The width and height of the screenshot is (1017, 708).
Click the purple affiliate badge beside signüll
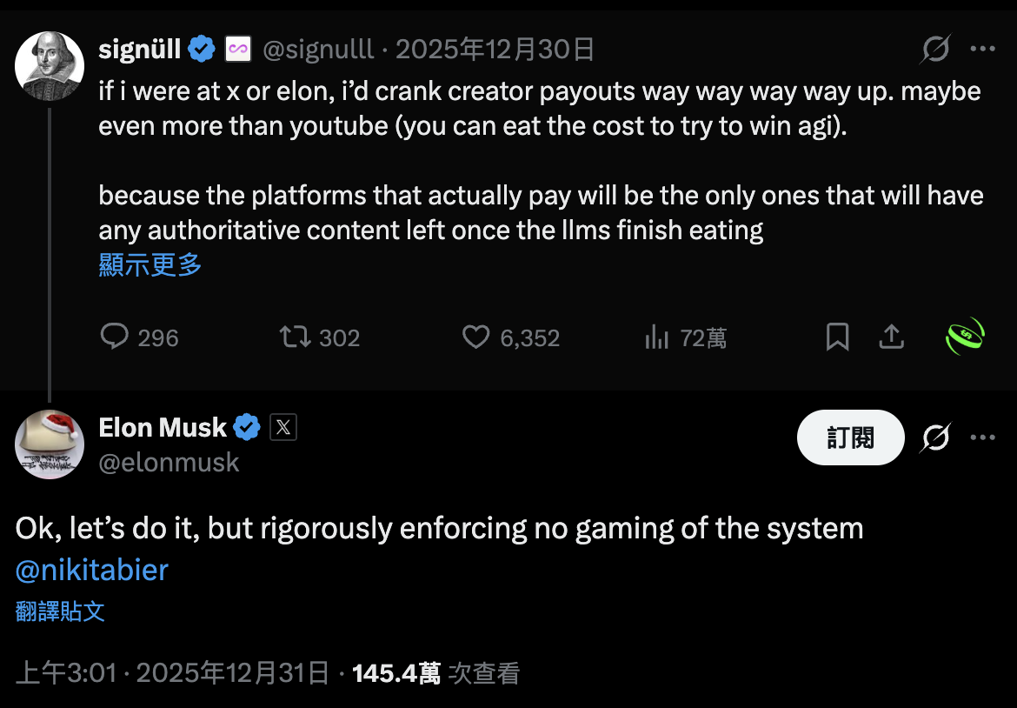click(x=238, y=50)
